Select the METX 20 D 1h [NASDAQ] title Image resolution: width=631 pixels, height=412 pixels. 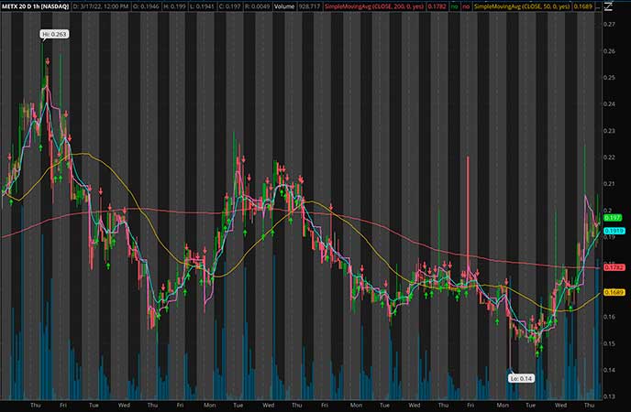35,6
